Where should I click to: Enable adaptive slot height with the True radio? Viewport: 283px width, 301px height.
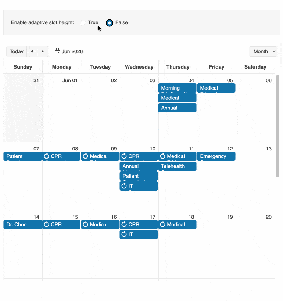[83, 22]
